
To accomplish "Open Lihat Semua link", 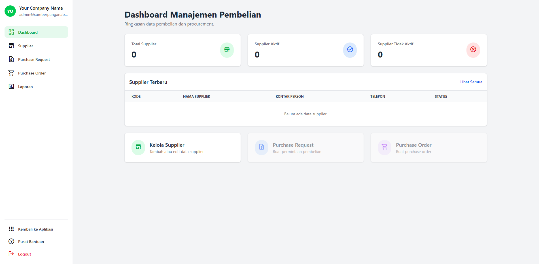I will coord(471,82).
